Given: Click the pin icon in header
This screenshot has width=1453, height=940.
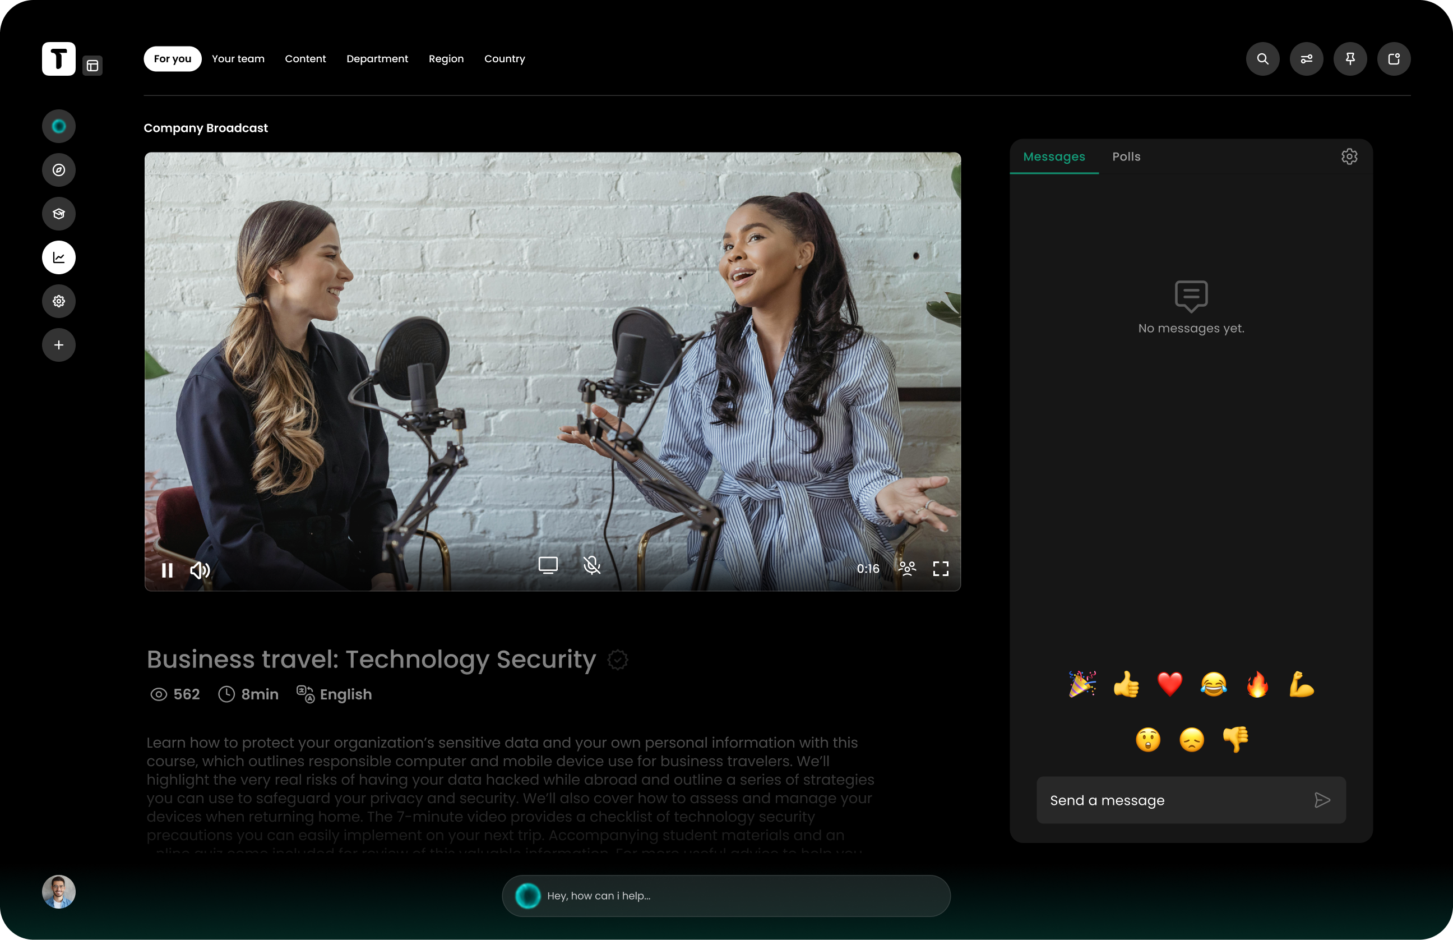Looking at the screenshot, I should coord(1350,58).
